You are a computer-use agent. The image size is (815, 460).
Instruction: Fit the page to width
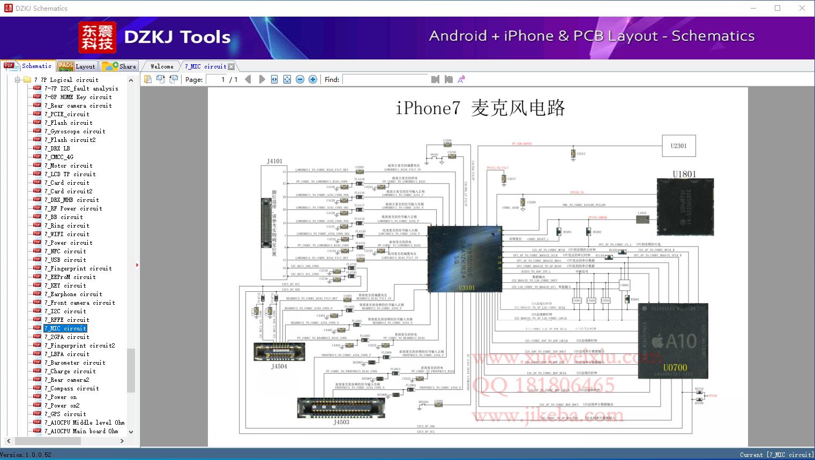coord(274,79)
